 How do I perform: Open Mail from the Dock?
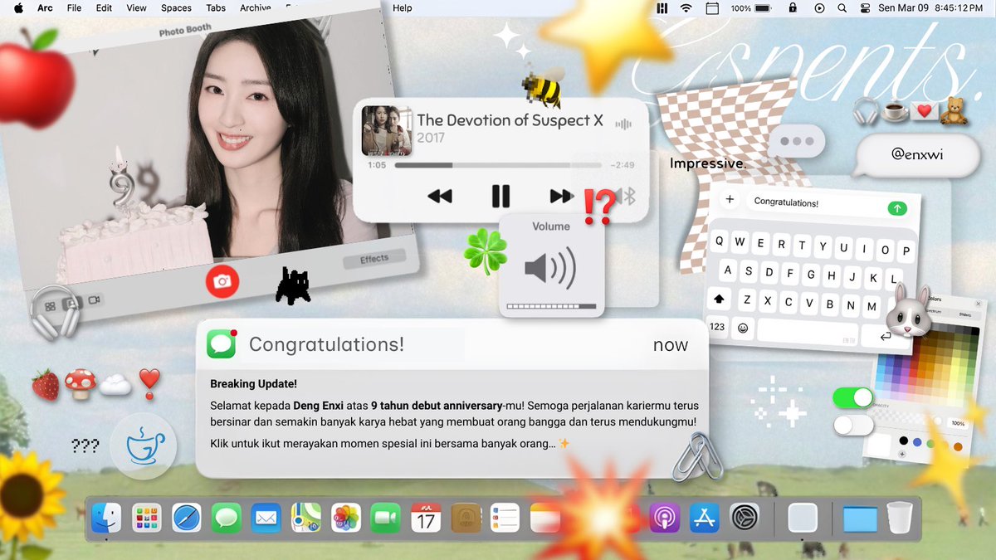266,519
